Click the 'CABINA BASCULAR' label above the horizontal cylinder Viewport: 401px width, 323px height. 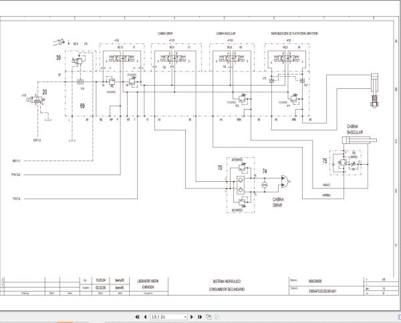355,129
